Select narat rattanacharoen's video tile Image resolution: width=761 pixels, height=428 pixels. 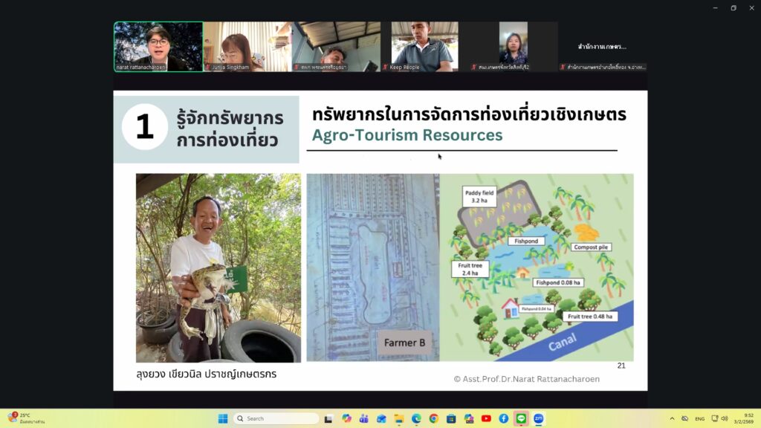click(158, 46)
